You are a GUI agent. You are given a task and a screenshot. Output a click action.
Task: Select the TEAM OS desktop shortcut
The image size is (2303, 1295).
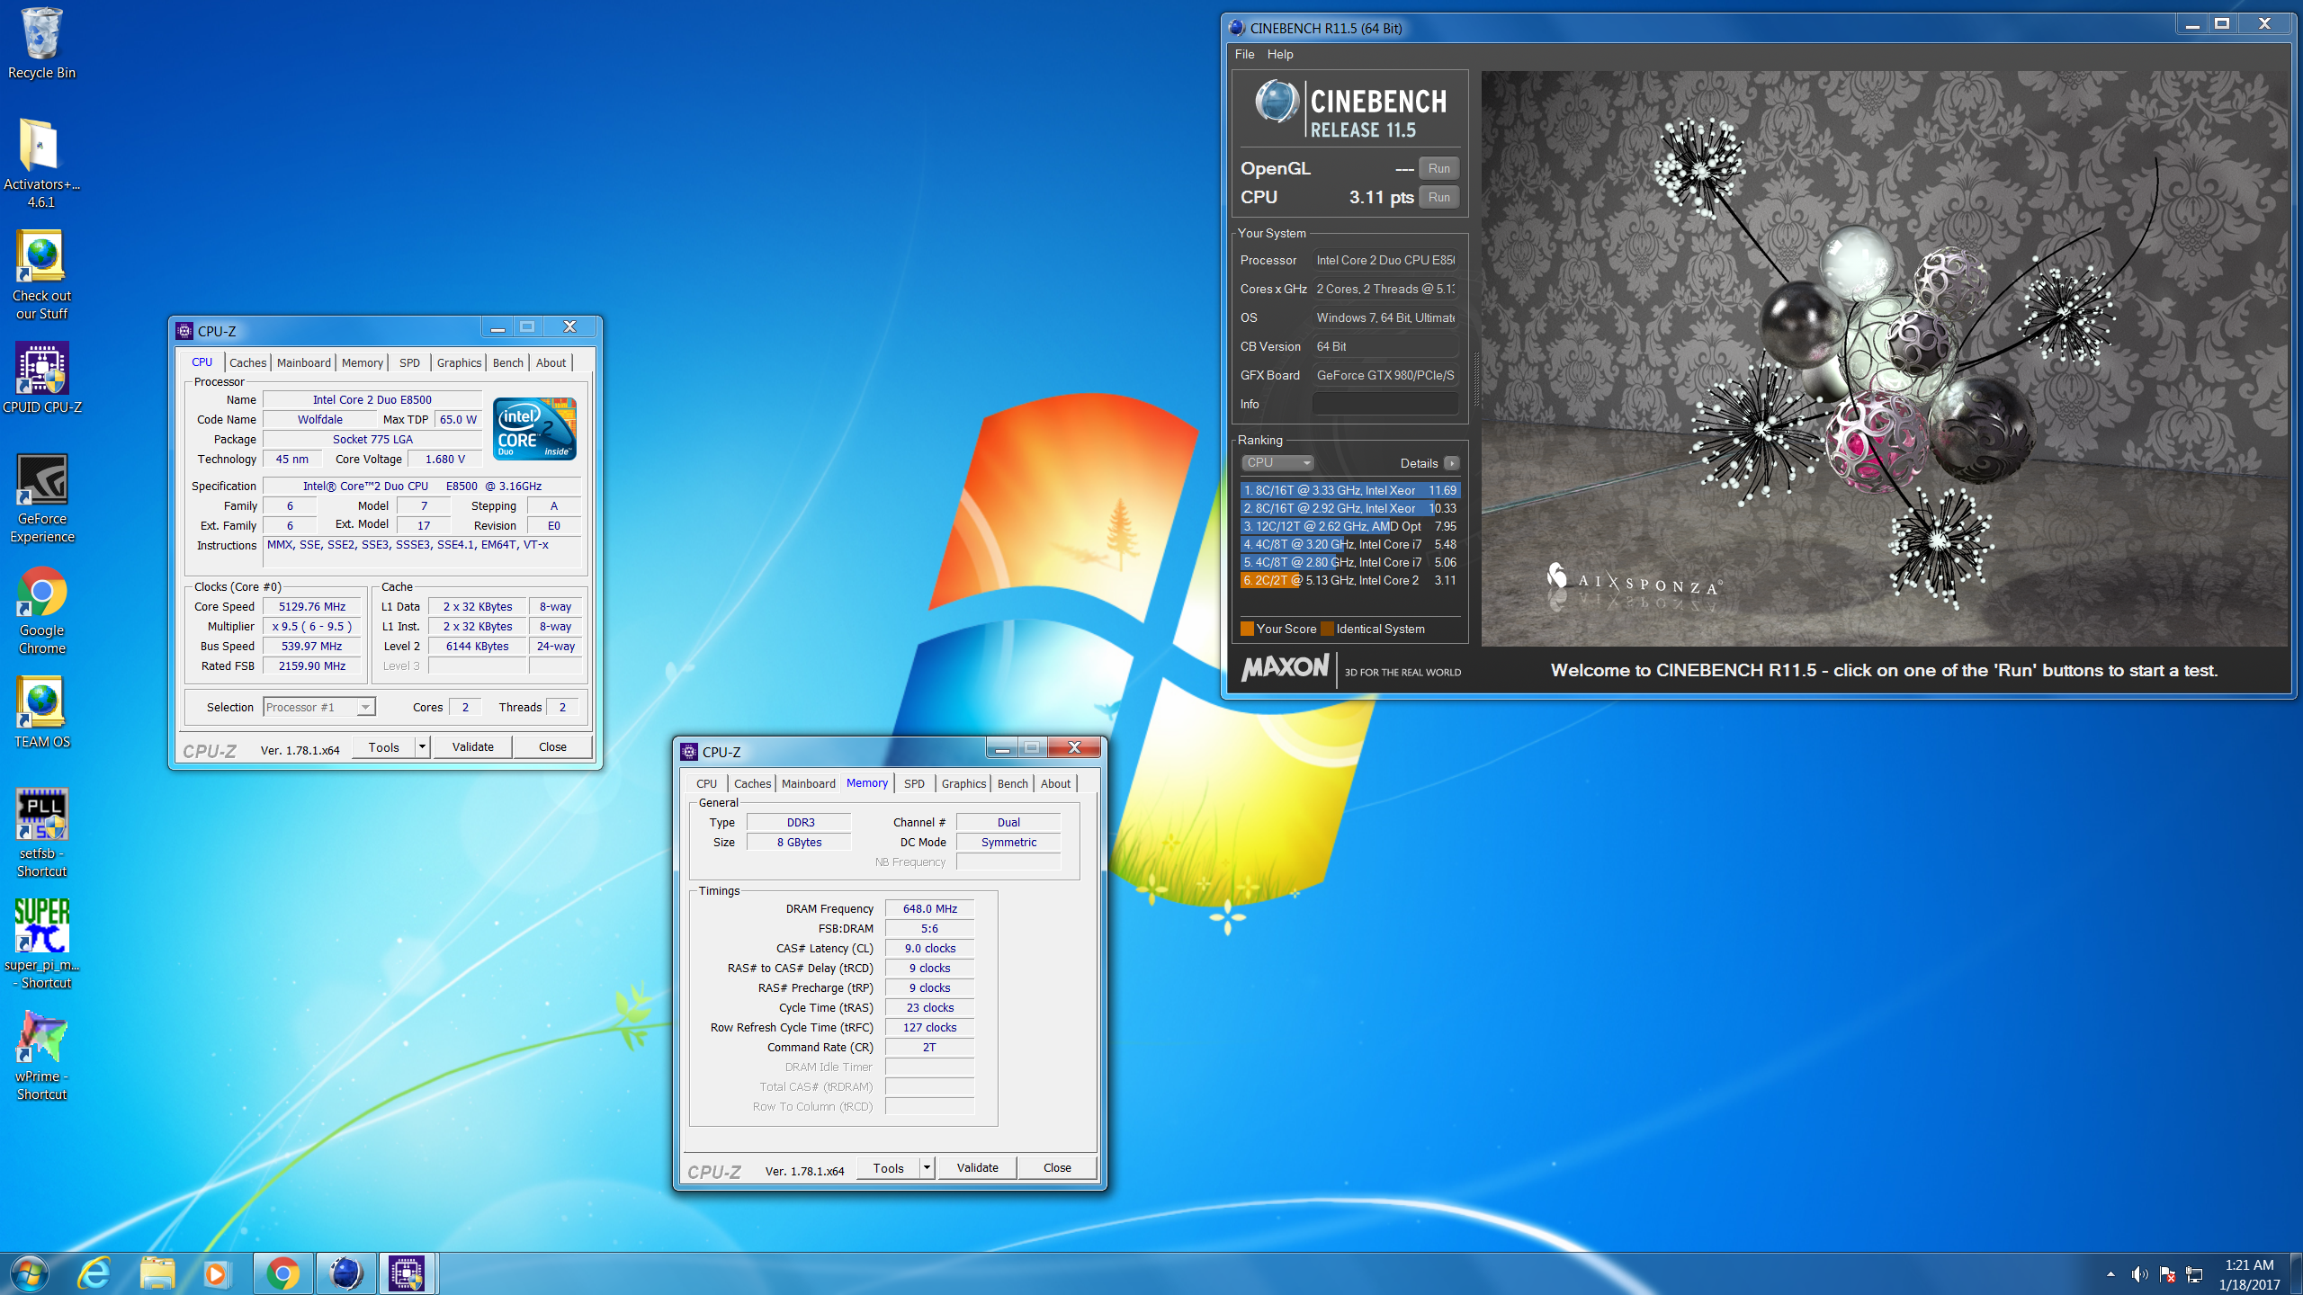click(41, 712)
